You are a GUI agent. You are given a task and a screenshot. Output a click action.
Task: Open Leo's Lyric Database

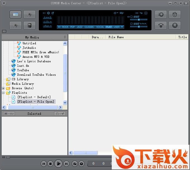pos(34,61)
